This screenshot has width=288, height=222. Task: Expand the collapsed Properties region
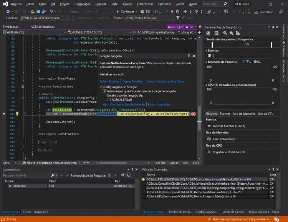(x=23, y=142)
